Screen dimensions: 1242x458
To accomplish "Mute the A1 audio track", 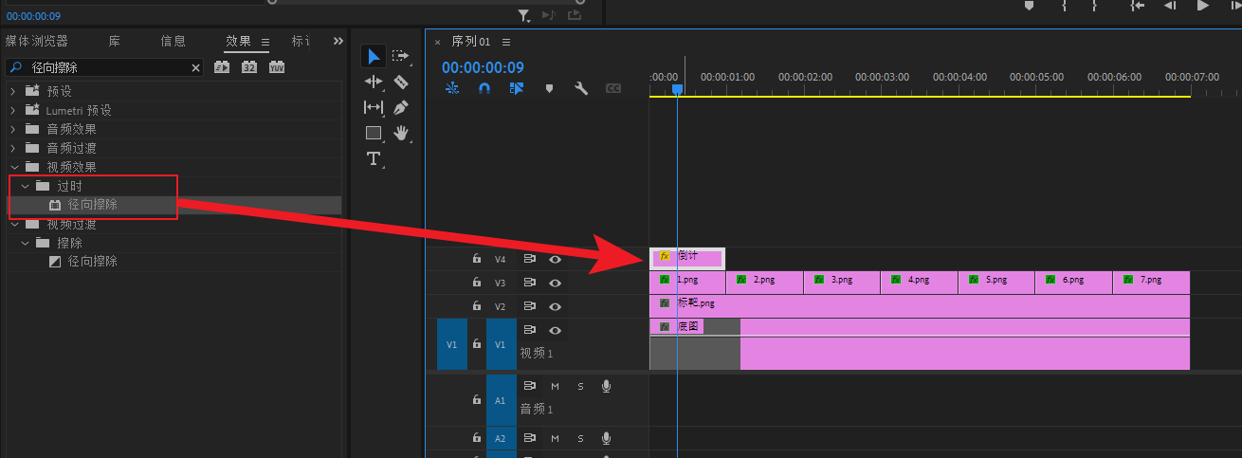I will 556,386.
